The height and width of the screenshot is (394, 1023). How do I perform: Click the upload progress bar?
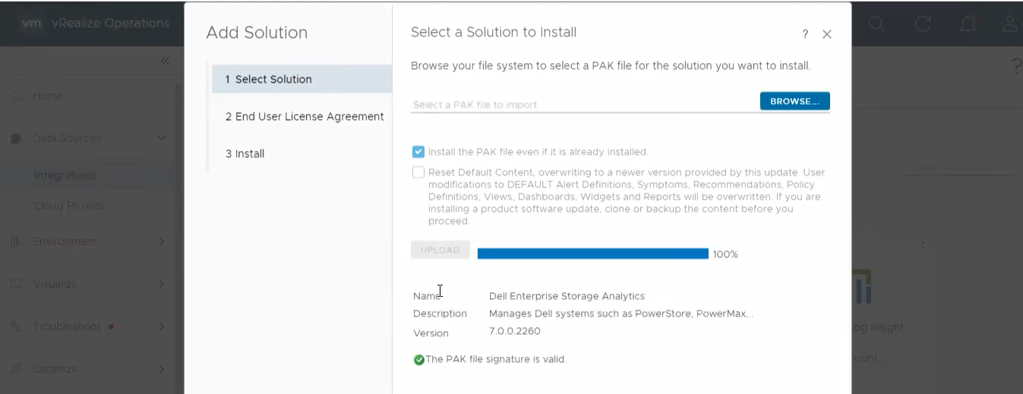[592, 254]
